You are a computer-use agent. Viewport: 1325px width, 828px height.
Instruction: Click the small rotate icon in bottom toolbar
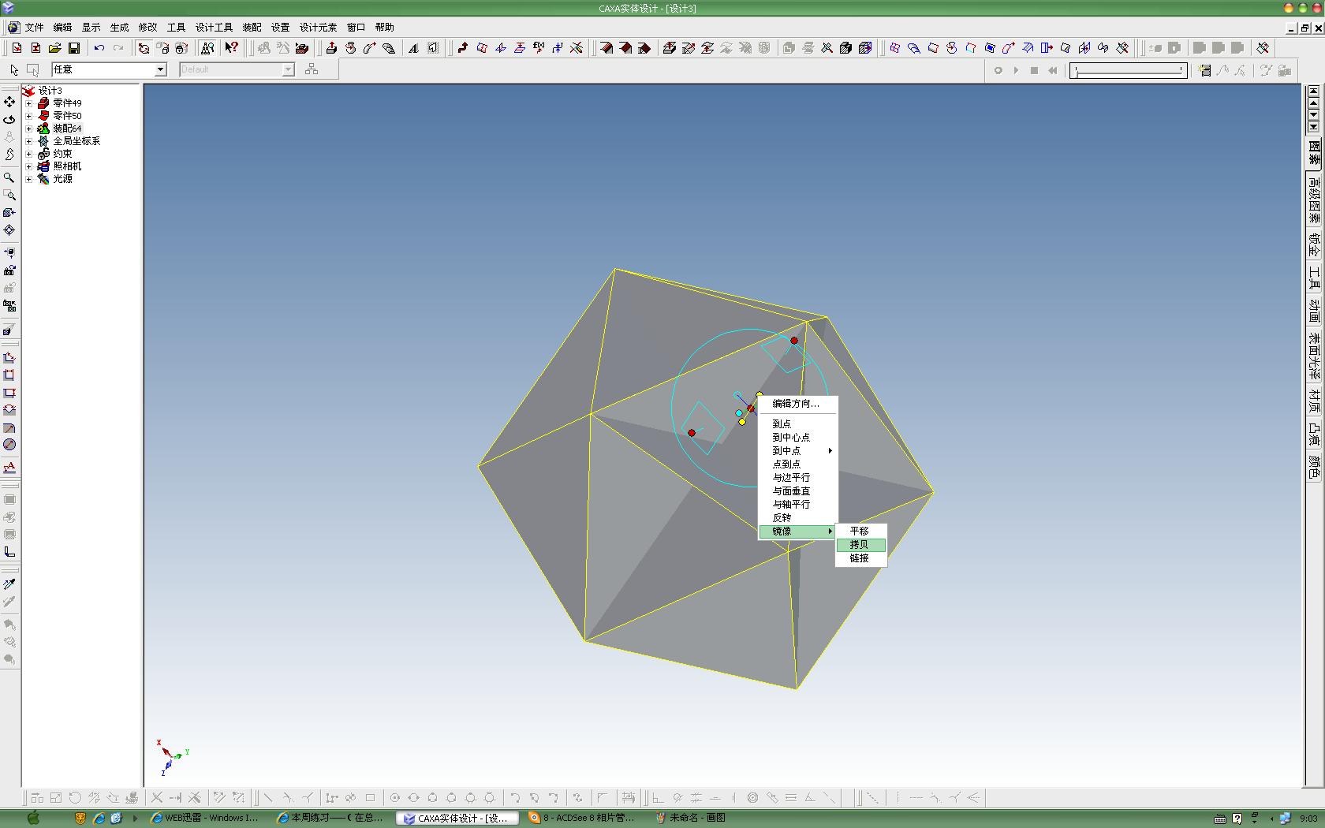(x=75, y=798)
